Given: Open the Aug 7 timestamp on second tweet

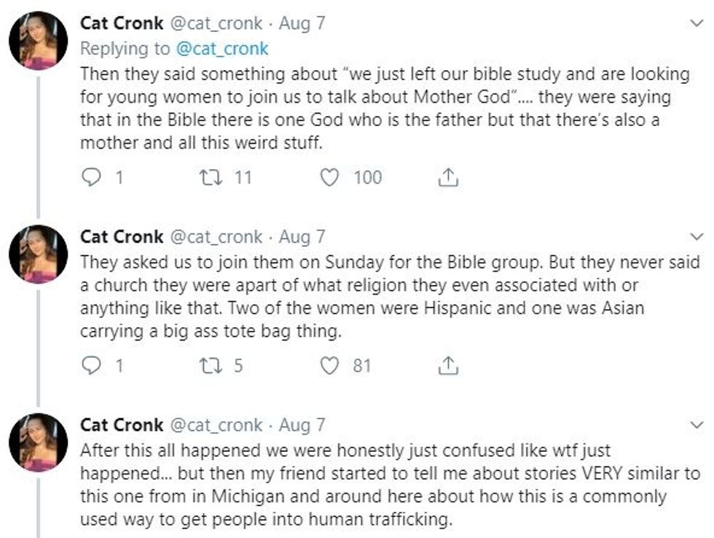Looking at the screenshot, I should pyautogui.click(x=302, y=237).
